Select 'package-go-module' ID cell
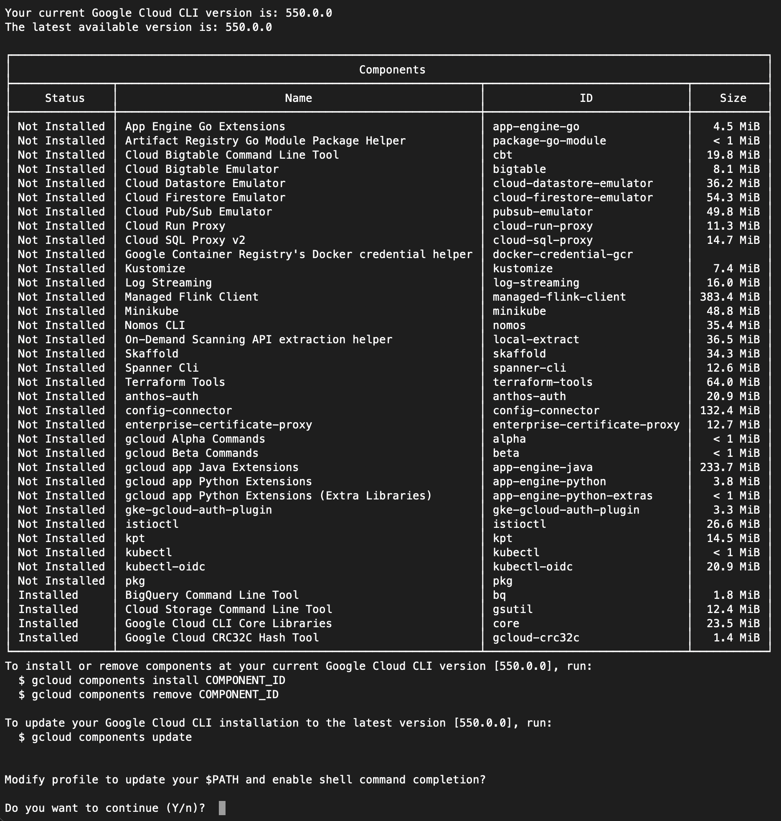 pyautogui.click(x=549, y=141)
